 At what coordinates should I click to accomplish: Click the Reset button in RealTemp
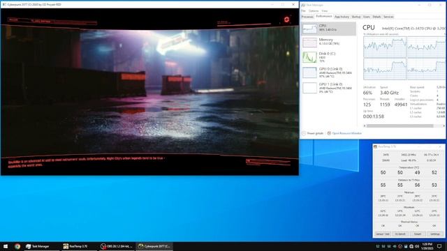(418, 234)
